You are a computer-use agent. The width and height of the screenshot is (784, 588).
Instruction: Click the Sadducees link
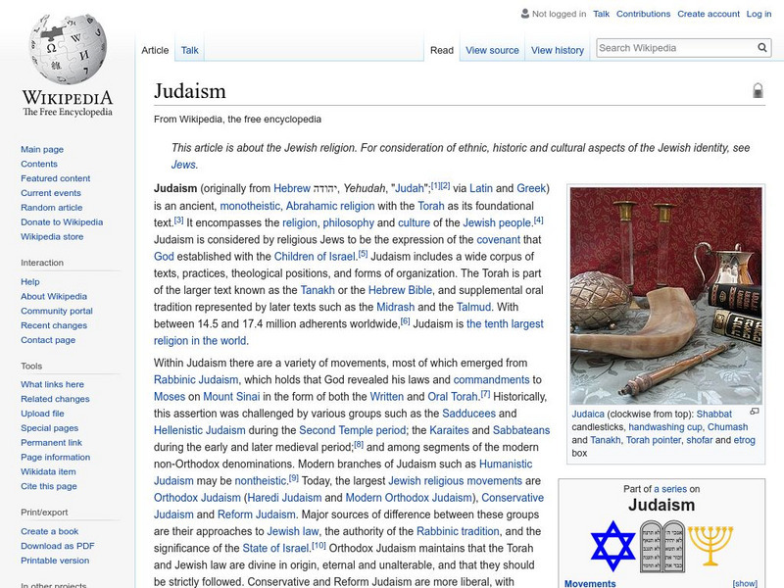469,414
